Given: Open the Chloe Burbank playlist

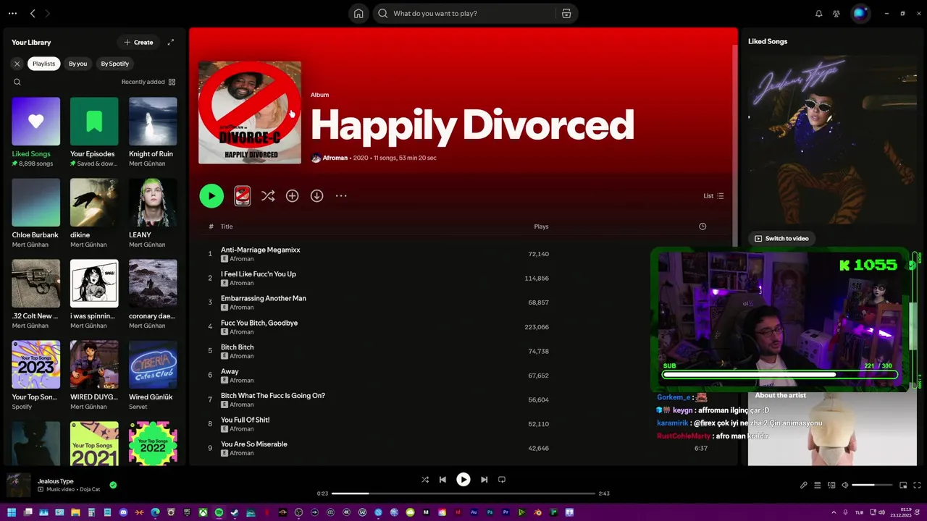Looking at the screenshot, I should click(x=35, y=213).
